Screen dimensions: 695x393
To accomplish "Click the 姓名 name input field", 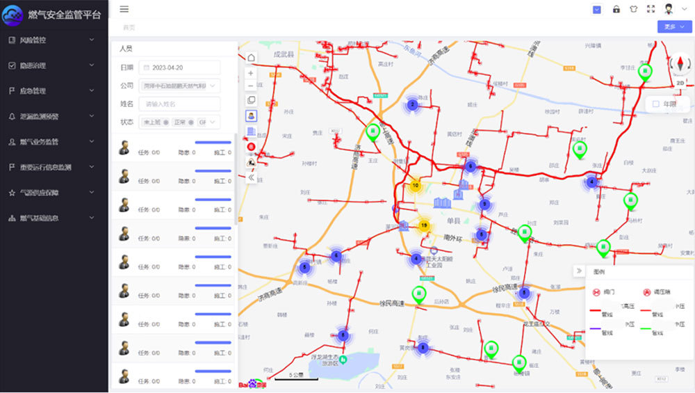I will click(179, 104).
